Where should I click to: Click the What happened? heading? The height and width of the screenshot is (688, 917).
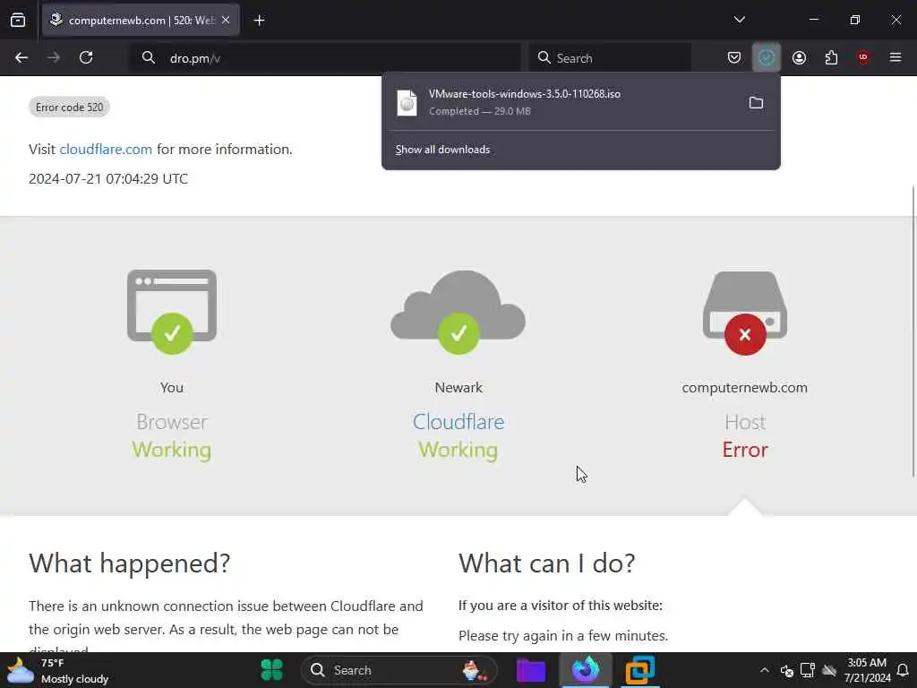click(x=129, y=563)
